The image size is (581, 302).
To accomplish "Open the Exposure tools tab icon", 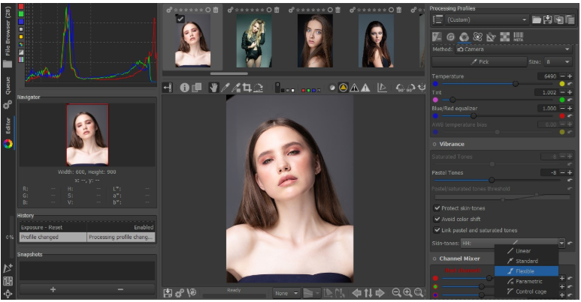I will click(437, 36).
